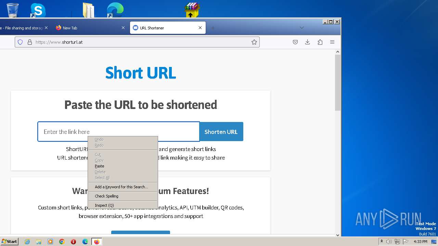Switch to the New Tab tab
This screenshot has width=438, height=246.
pyautogui.click(x=90, y=28)
